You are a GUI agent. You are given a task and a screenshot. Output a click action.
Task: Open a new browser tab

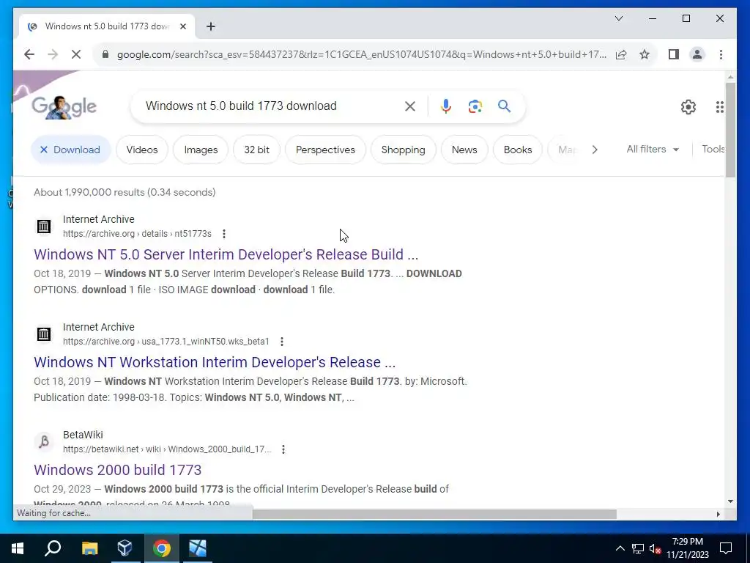coord(211,26)
